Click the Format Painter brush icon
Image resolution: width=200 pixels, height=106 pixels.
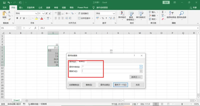[x=9, y=19]
